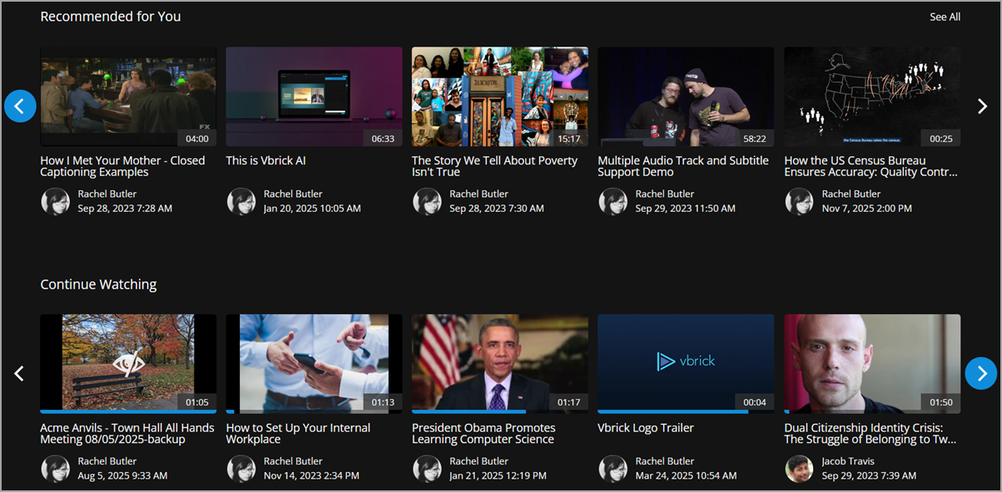Click Rachel Butler avatar under This is Vbrick AI
1002x492 pixels.
click(241, 201)
